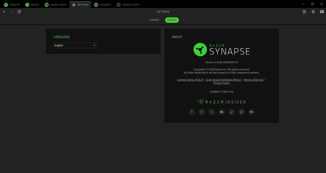Expand the Language dropdown showing English
Screen dimensions: 326x173
(76, 45)
